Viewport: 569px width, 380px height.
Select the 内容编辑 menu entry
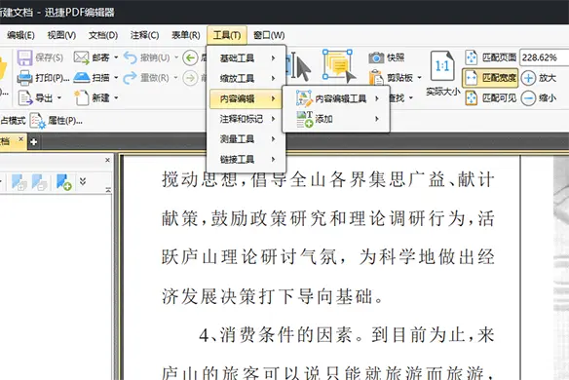pyautogui.click(x=247, y=98)
